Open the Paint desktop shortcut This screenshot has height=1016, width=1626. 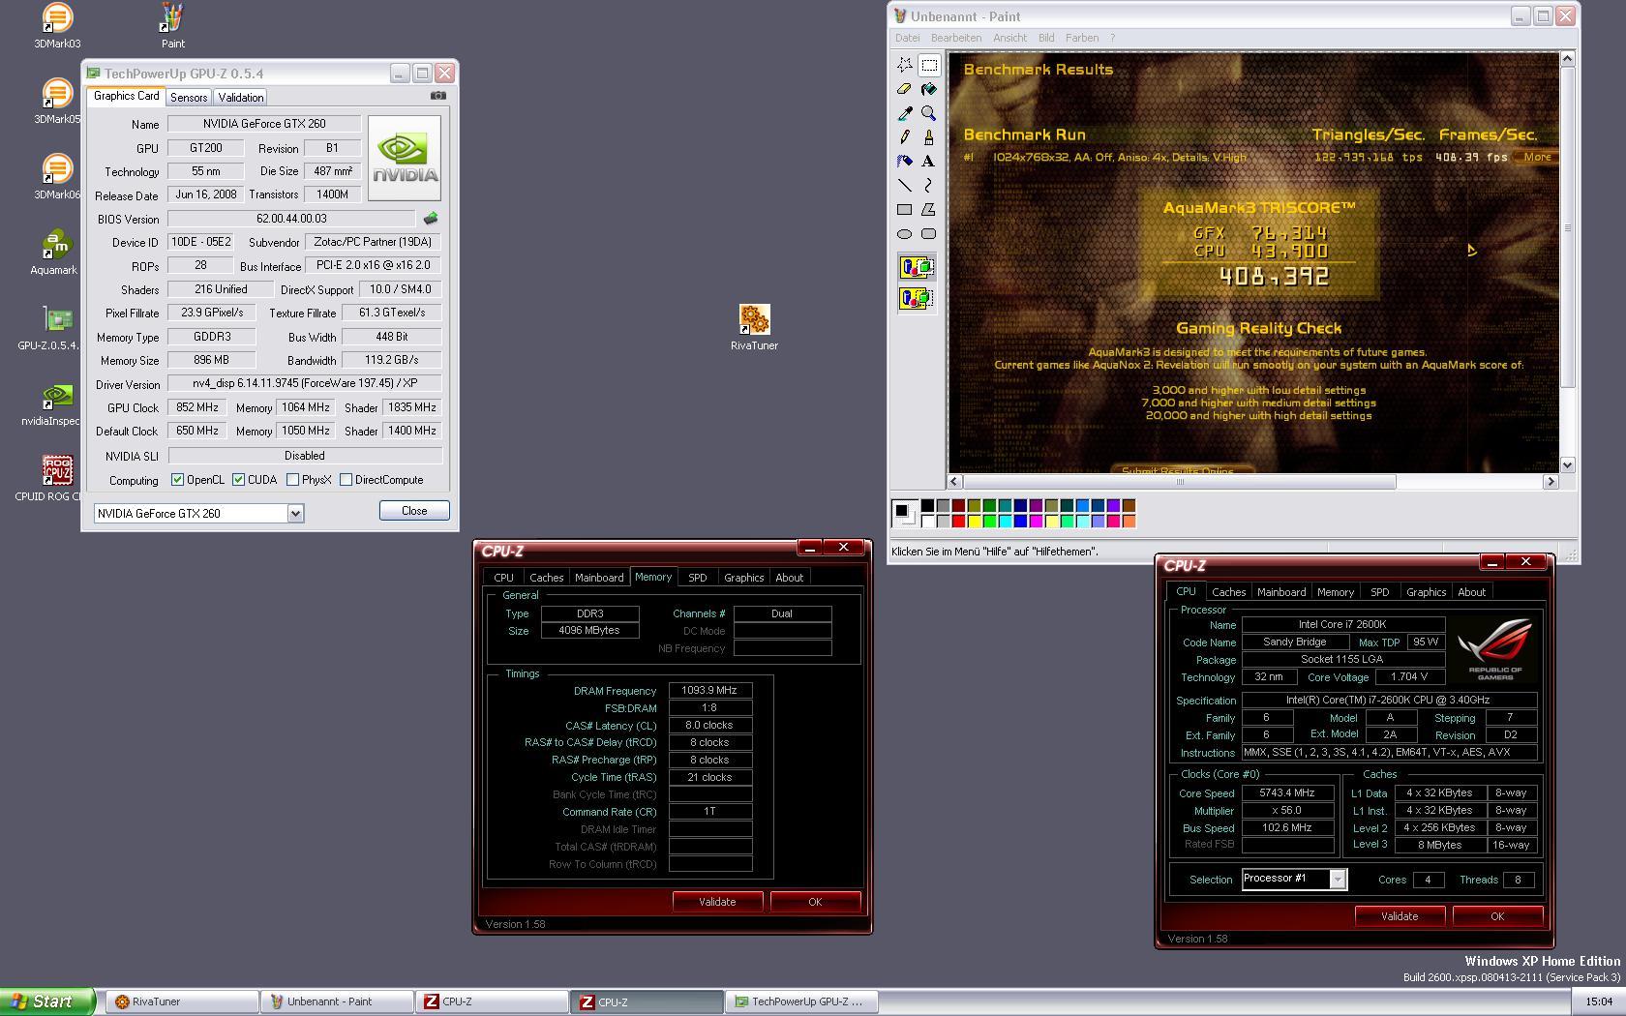tap(172, 26)
